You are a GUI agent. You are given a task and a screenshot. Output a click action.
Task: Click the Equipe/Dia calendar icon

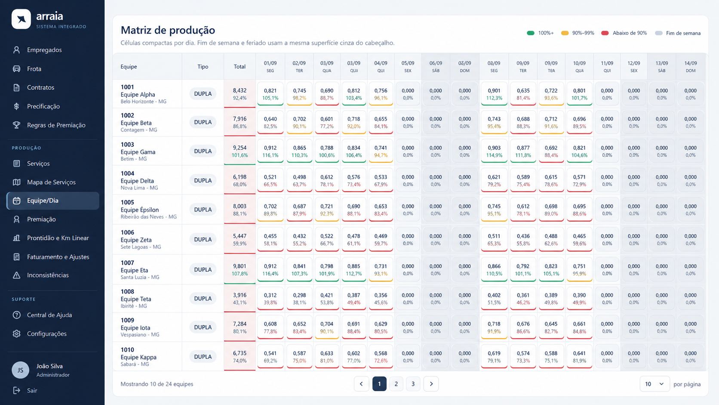pyautogui.click(x=17, y=201)
